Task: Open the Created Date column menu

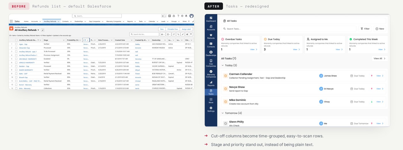Action: click(x=132, y=40)
